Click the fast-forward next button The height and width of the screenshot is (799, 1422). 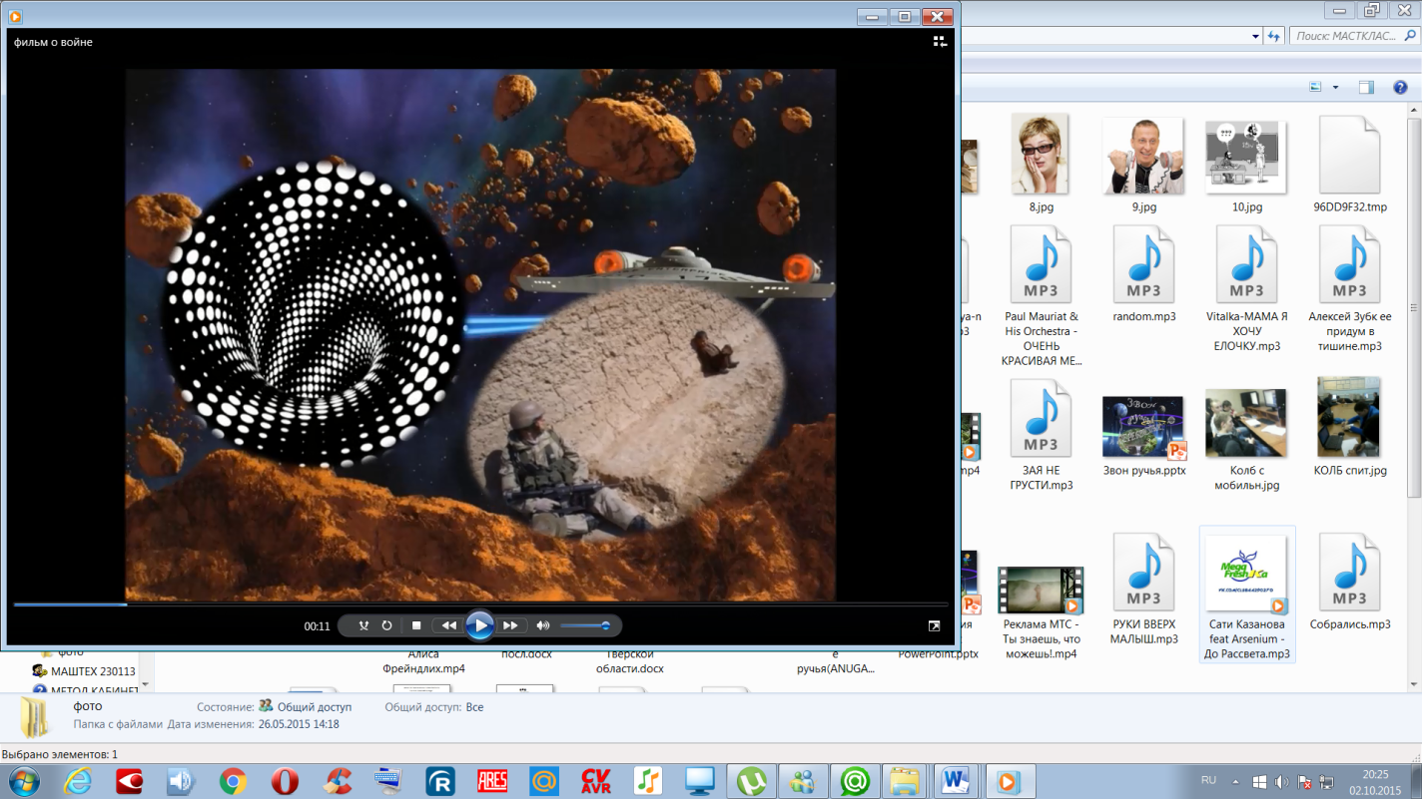pyautogui.click(x=511, y=625)
